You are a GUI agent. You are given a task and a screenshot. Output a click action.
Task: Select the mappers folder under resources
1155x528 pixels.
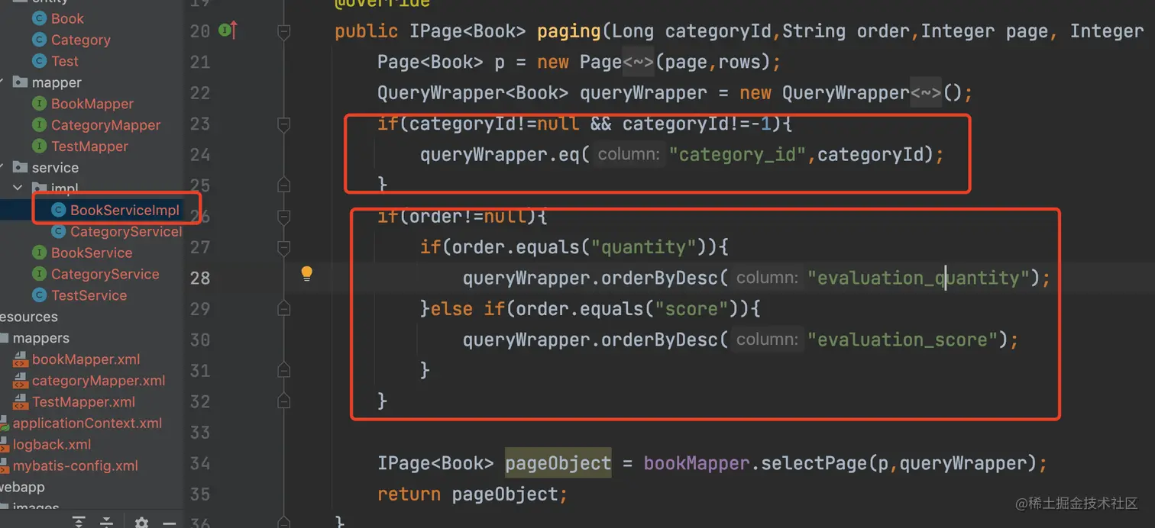coord(40,338)
